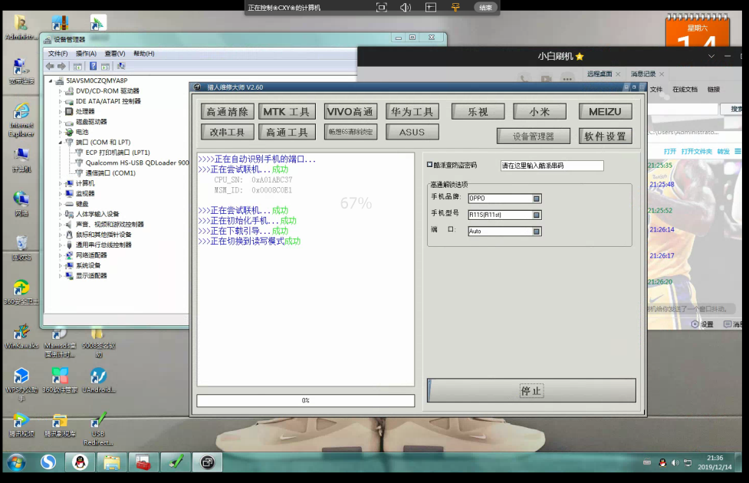Open the 360安全卫士 desktop icon

pos(21,292)
